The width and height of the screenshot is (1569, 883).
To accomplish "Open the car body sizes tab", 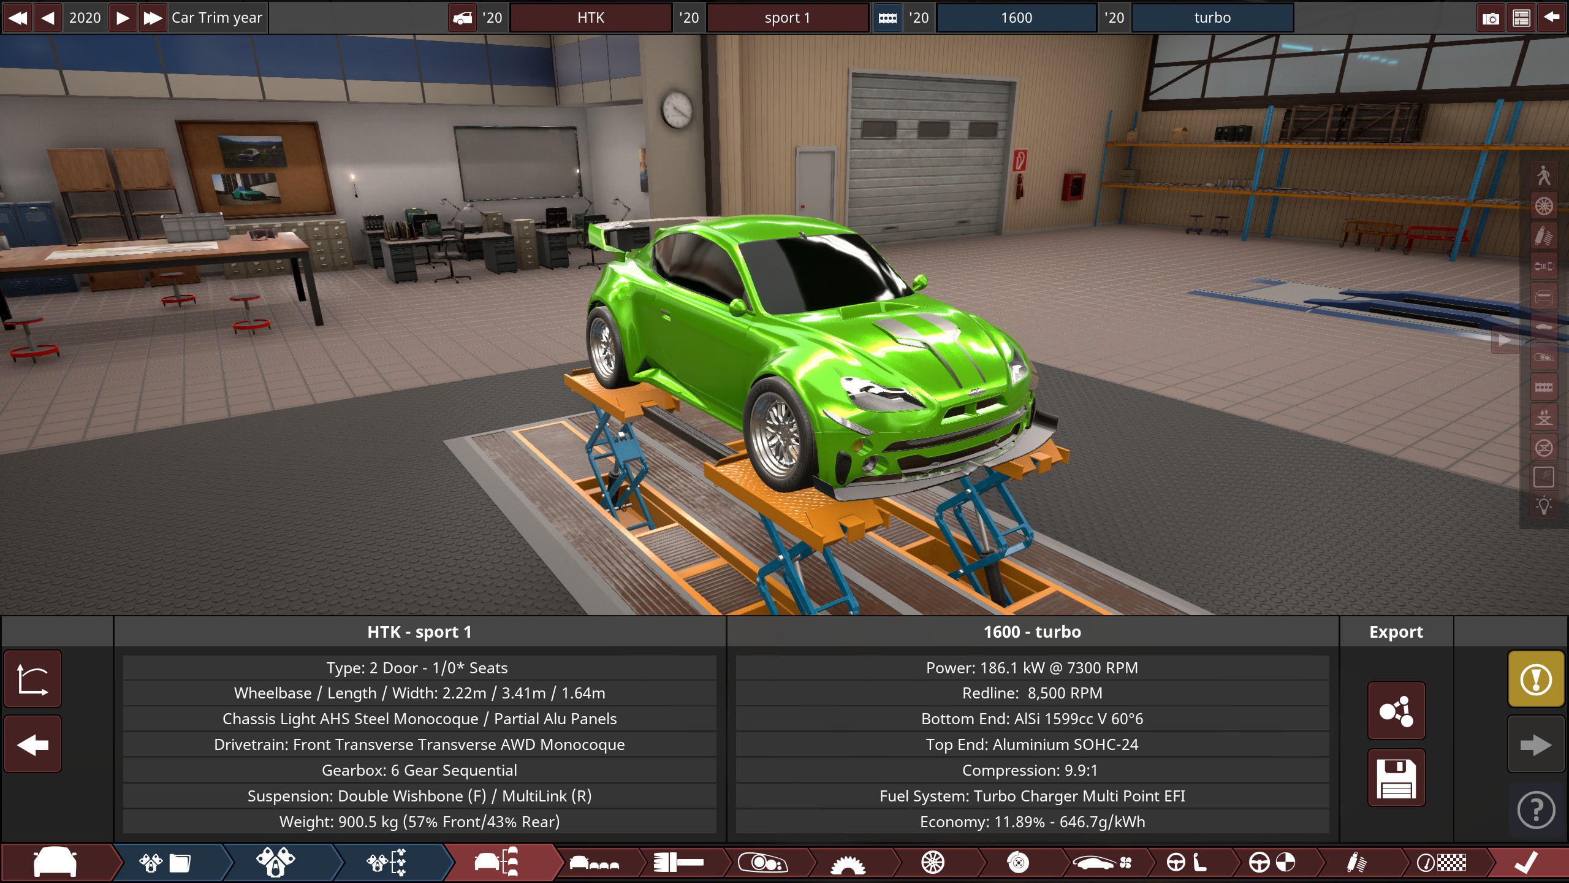I will [x=593, y=863].
